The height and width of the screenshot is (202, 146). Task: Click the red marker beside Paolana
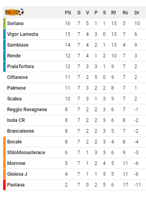point(4,185)
